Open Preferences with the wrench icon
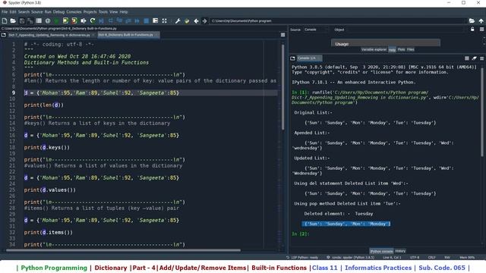The image size is (486, 273). coord(178,20)
